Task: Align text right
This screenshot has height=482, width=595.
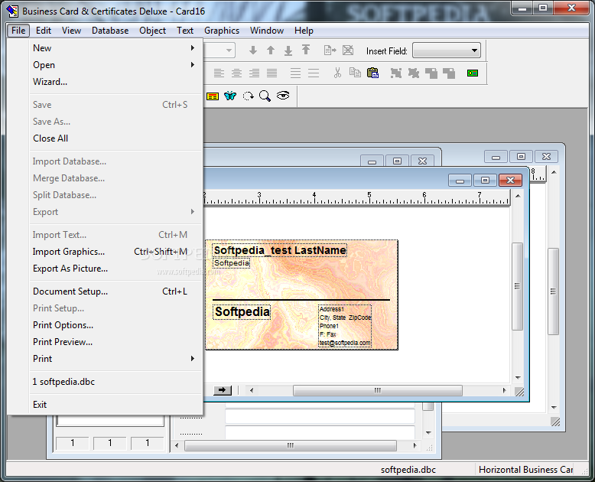Action: click(x=254, y=73)
